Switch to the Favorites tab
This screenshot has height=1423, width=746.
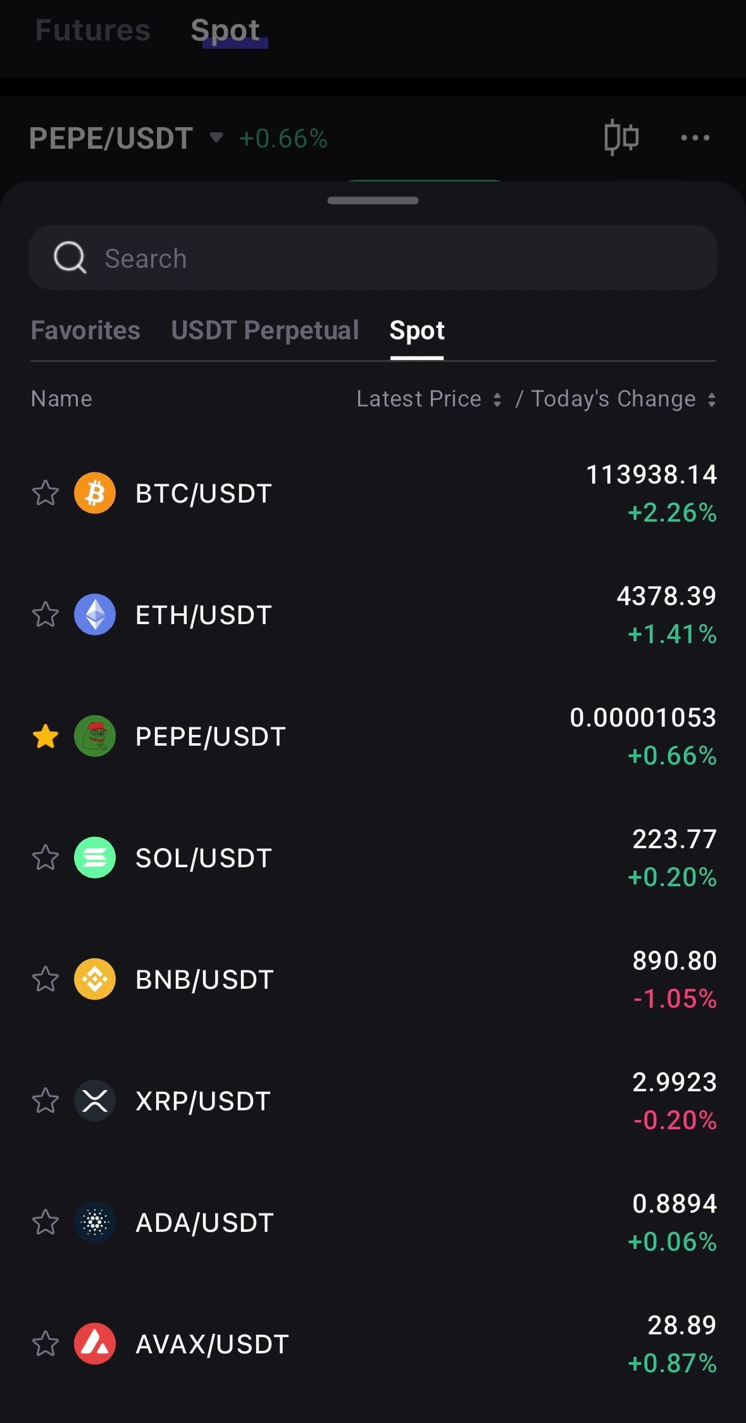click(x=85, y=330)
